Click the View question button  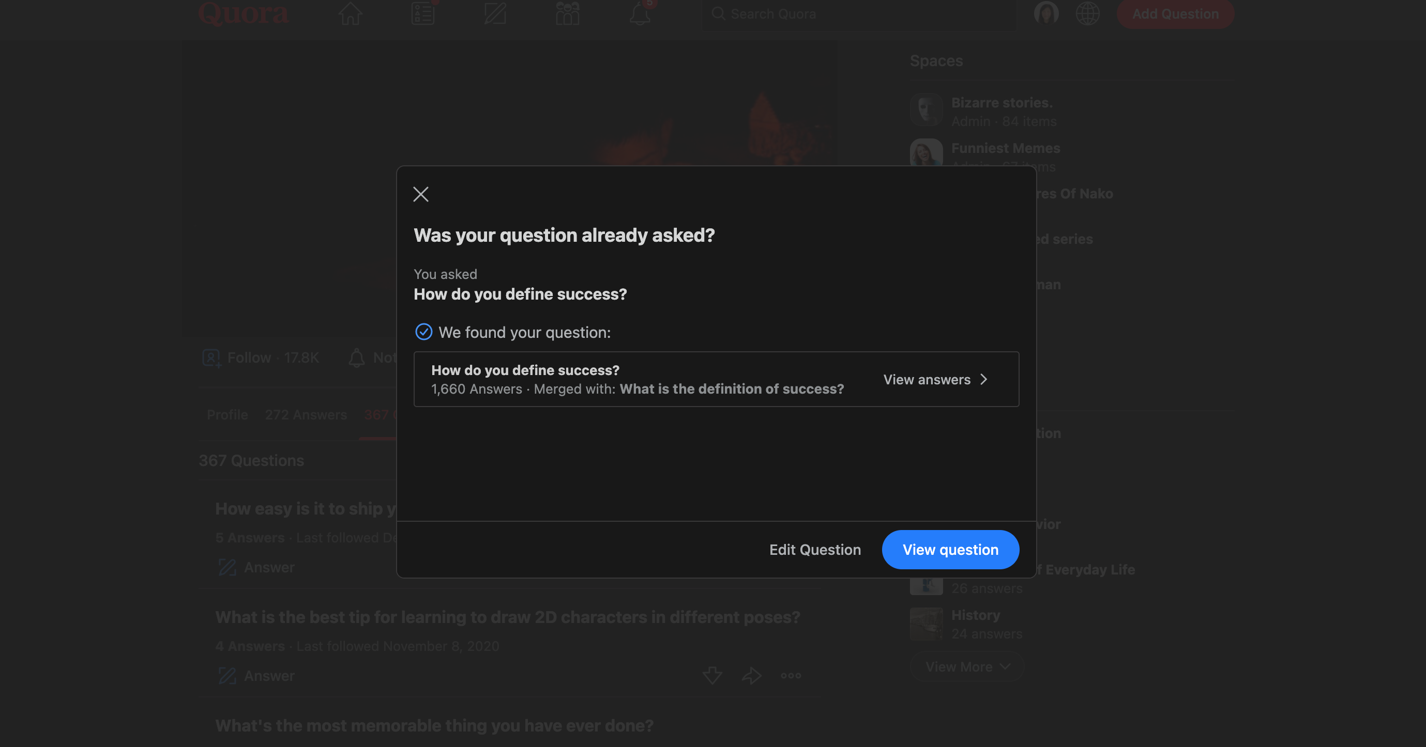(950, 549)
